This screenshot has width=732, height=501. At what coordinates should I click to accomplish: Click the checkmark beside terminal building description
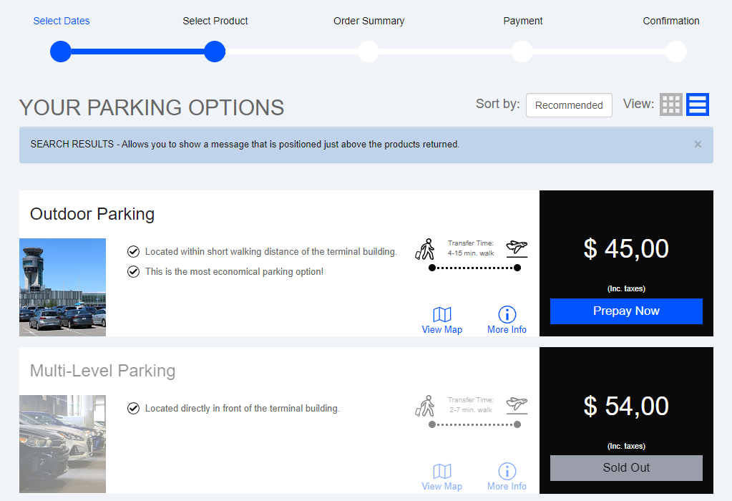coord(133,408)
